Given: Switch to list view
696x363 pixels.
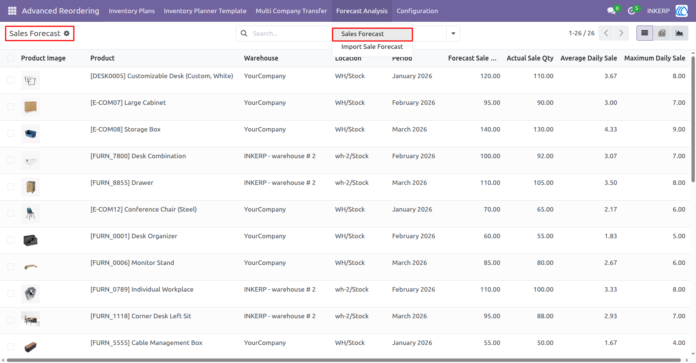Looking at the screenshot, I should coord(645,33).
